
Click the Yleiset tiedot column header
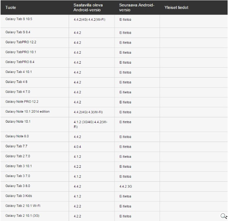(176, 8)
